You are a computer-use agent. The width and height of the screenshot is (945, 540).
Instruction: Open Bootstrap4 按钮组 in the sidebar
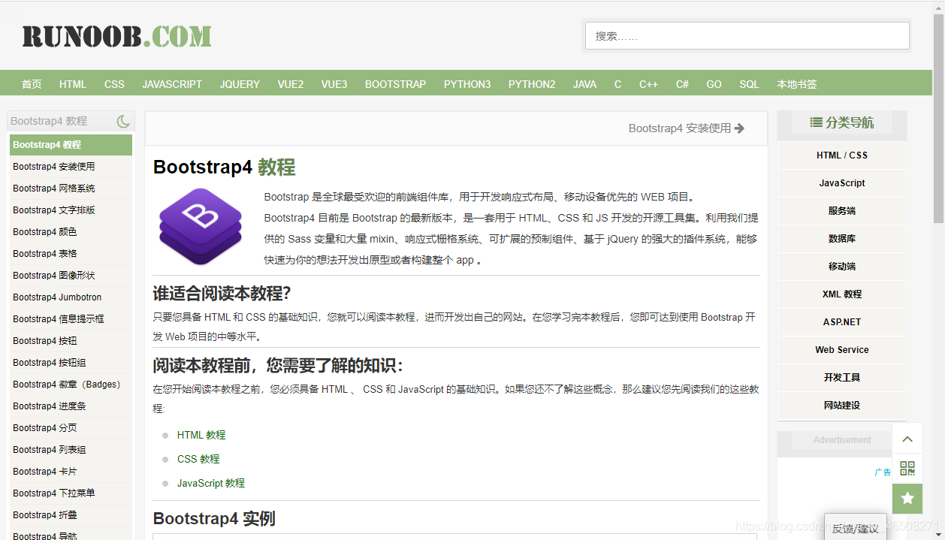71,363
